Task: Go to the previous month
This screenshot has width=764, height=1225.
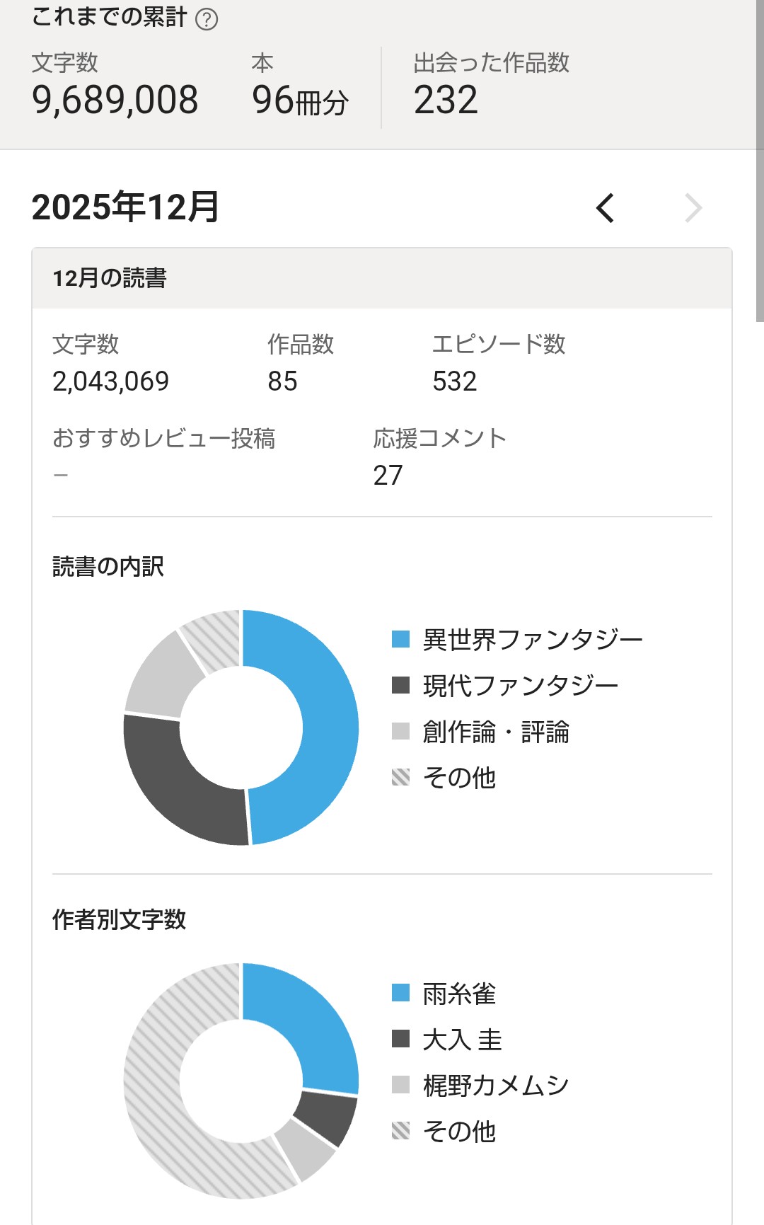Action: pos(606,208)
